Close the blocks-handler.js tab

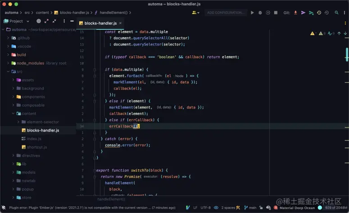[x=120, y=23]
